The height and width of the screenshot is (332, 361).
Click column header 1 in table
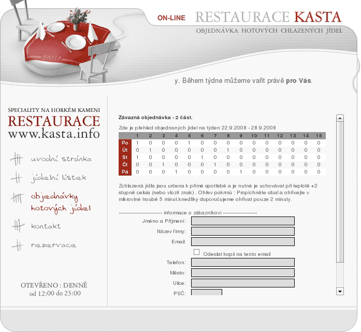[x=137, y=136]
